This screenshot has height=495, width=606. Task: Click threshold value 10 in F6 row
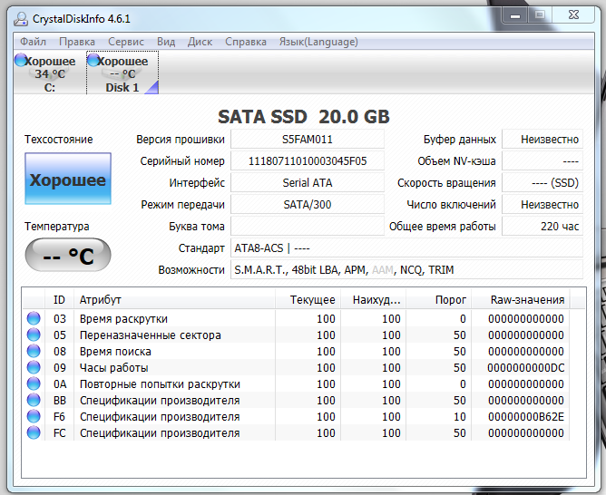(460, 417)
